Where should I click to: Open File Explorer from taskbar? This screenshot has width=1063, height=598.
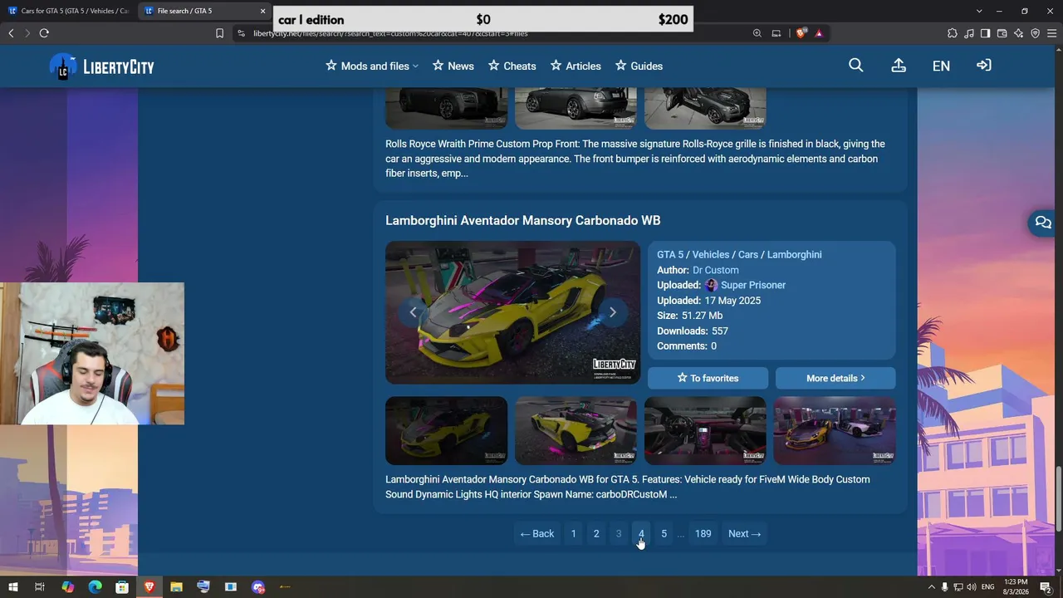click(x=176, y=587)
